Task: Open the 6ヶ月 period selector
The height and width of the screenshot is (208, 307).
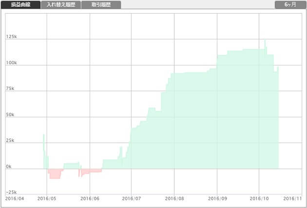Action: click(x=290, y=5)
